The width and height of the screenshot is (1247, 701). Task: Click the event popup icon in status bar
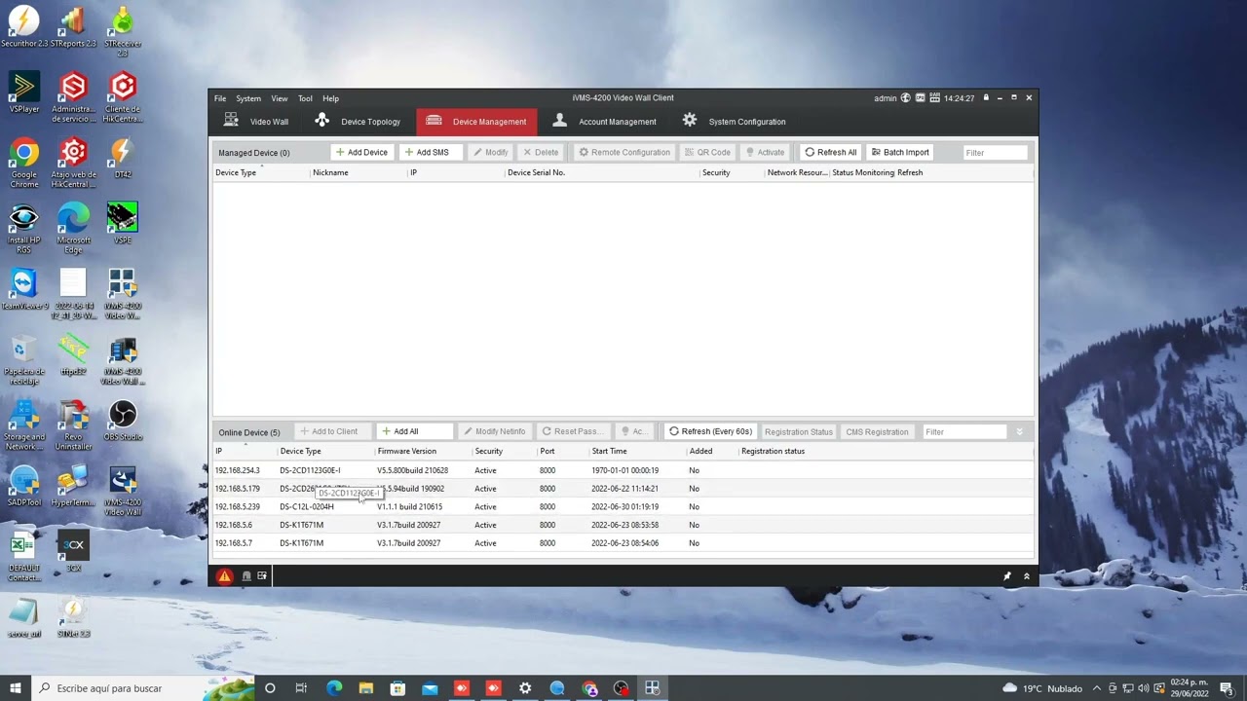tap(262, 576)
